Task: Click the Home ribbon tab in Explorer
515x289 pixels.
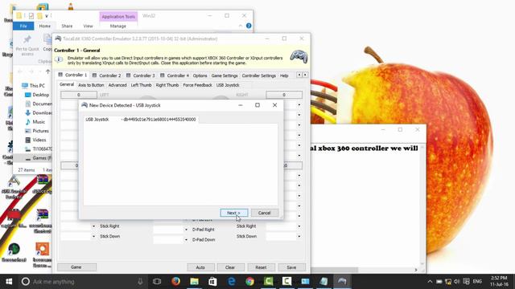Action: click(45, 26)
